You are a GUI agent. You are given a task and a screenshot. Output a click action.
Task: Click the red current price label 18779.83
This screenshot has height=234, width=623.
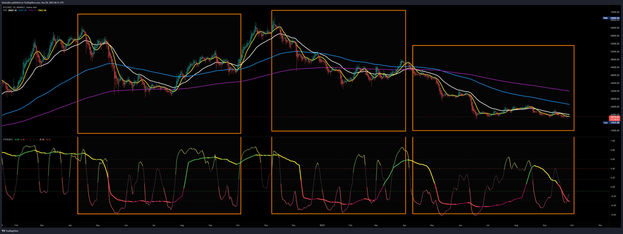coord(614,117)
